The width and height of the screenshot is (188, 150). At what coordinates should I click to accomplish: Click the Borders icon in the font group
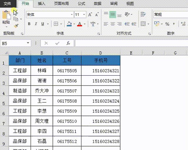tap(56, 24)
